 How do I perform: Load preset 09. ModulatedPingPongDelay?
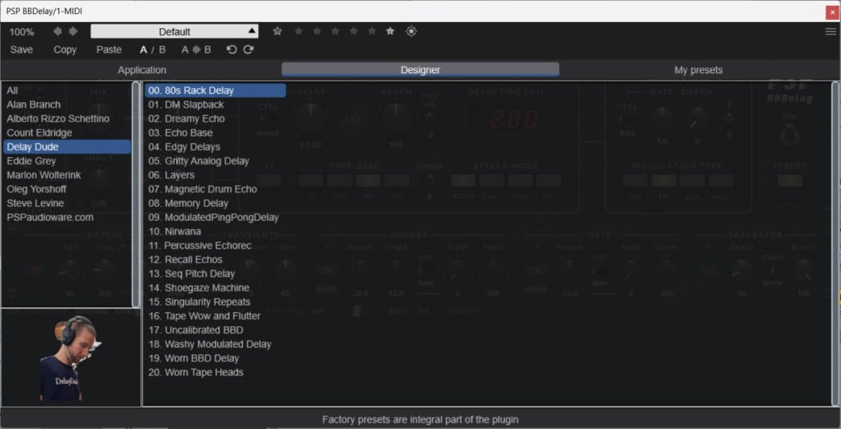click(215, 217)
